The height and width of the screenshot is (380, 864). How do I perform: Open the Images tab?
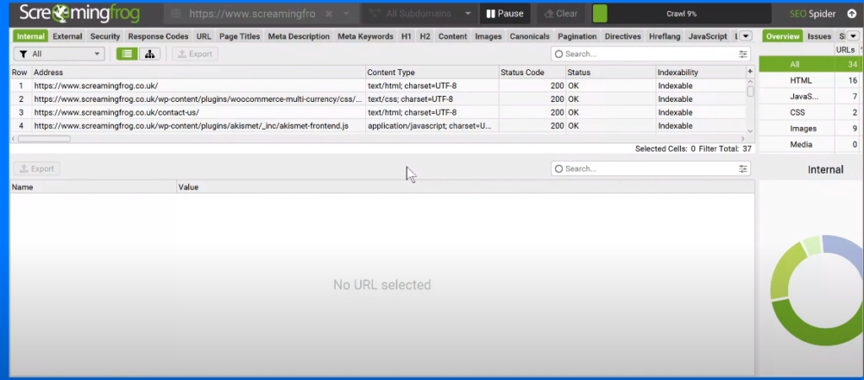pos(489,36)
